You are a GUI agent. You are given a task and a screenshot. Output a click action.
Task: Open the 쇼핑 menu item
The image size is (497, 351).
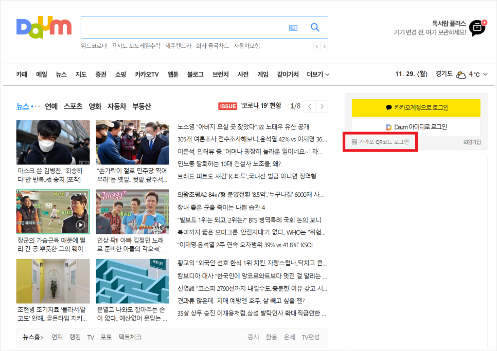(120, 75)
